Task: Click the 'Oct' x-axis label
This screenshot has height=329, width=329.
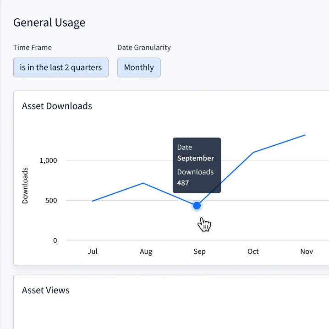Action: coord(253,252)
